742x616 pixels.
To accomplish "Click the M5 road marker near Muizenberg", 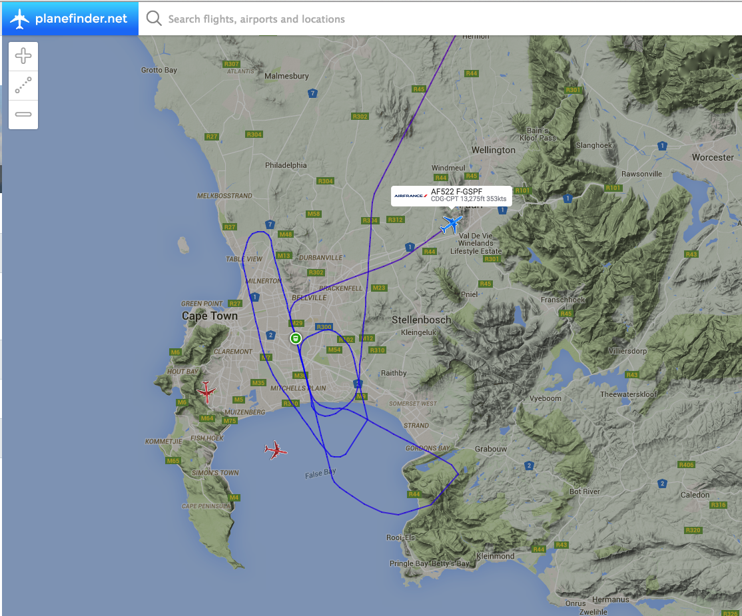I will coord(238,400).
